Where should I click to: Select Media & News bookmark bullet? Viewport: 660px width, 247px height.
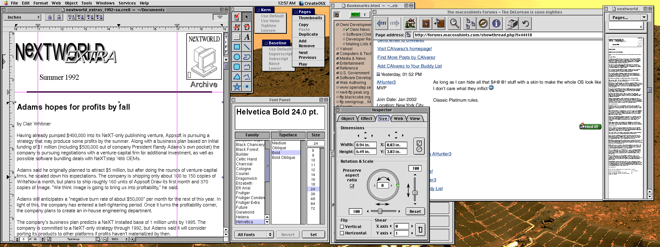337,59
